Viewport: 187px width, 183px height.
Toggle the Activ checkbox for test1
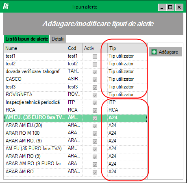[x=95, y=56]
